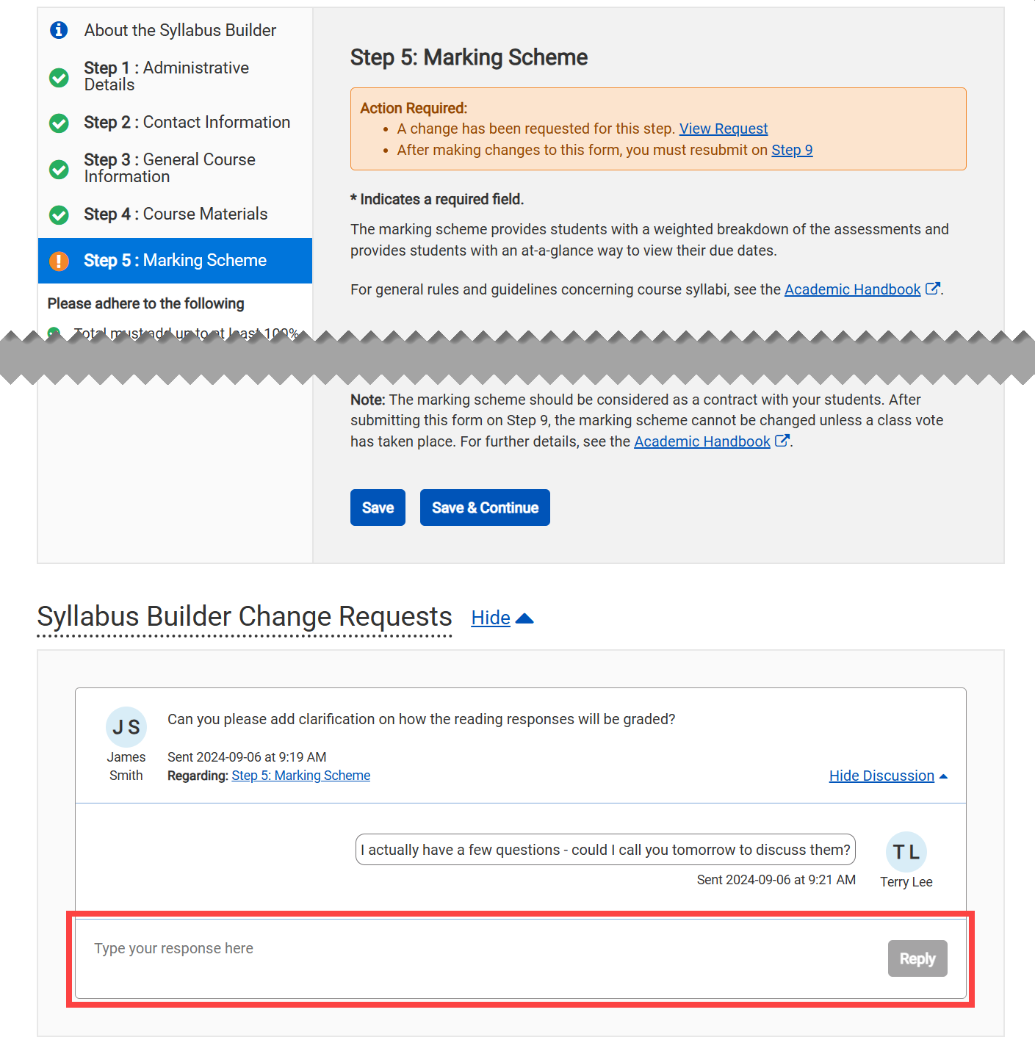
Task: Click the green checkmark icon for Step 4
Action: pos(59,214)
